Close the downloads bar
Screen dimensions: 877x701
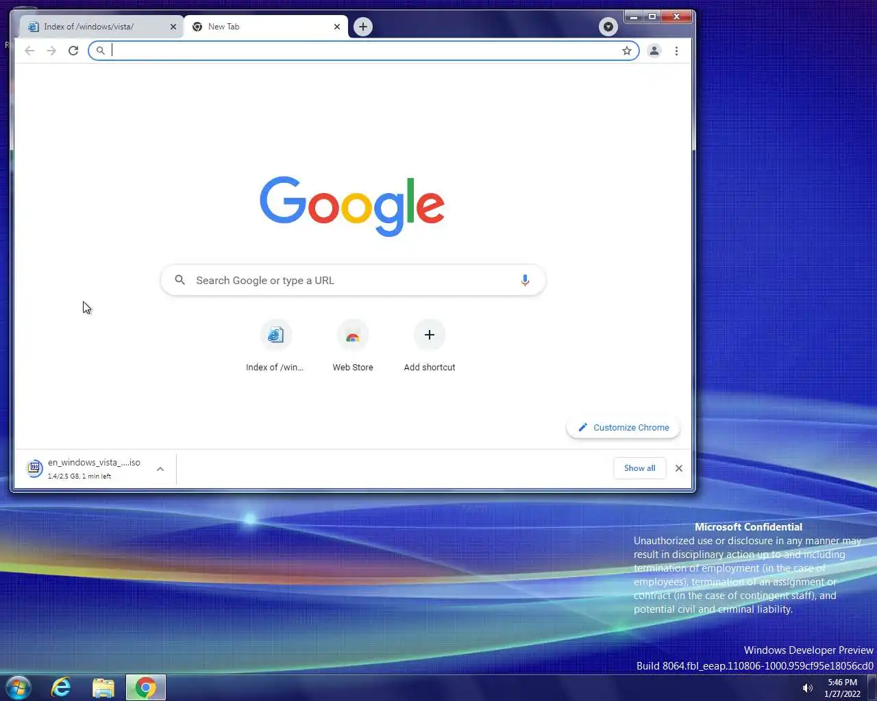click(678, 468)
